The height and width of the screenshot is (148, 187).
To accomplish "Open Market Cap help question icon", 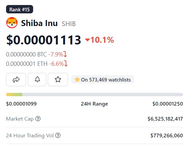I will [38, 119].
